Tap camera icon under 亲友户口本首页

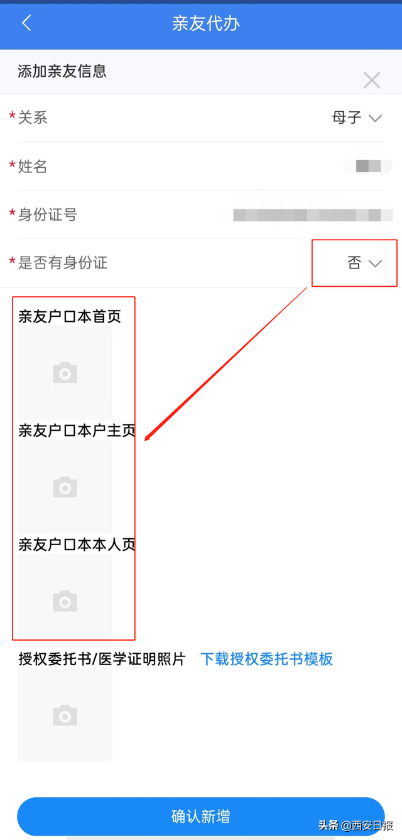pyautogui.click(x=65, y=373)
